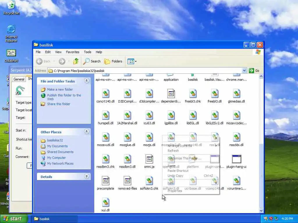Select the plugin-hang-ui executable icon
Viewport: 298px width, 223px height.
pyautogui.click(x=236, y=159)
